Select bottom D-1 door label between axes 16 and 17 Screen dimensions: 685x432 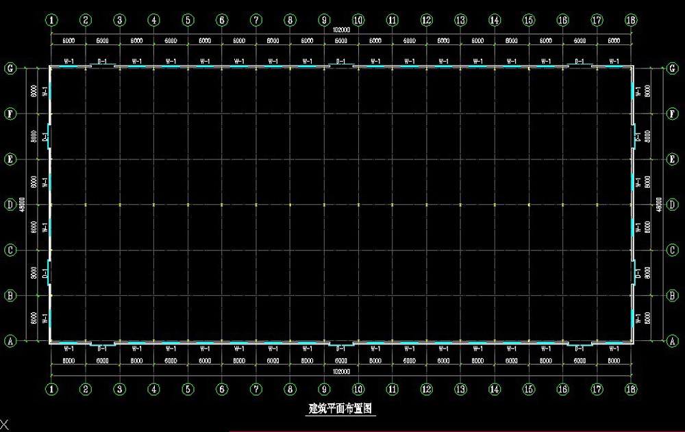(580, 349)
